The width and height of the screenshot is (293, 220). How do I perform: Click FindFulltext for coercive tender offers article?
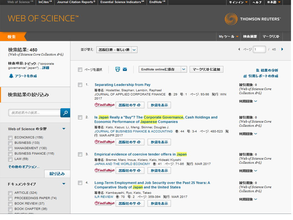(x=104, y=170)
